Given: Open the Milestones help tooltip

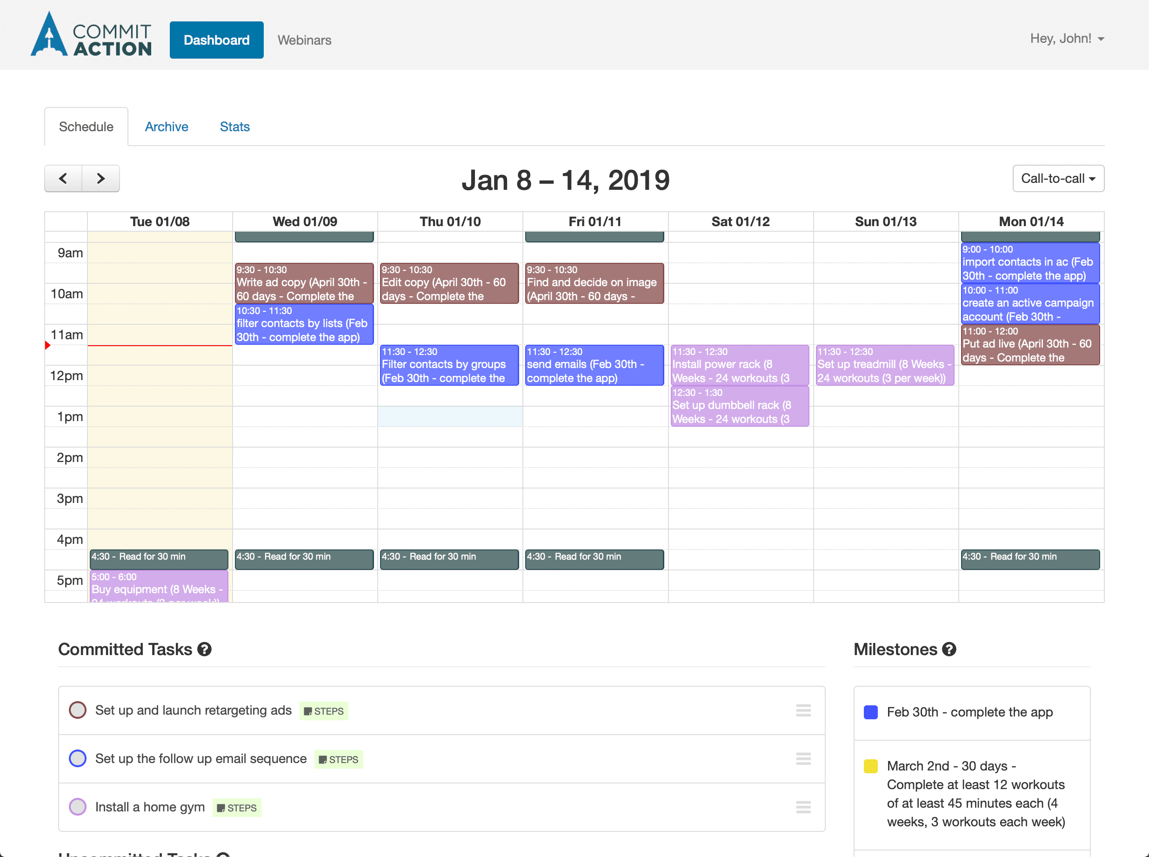Looking at the screenshot, I should coord(949,649).
